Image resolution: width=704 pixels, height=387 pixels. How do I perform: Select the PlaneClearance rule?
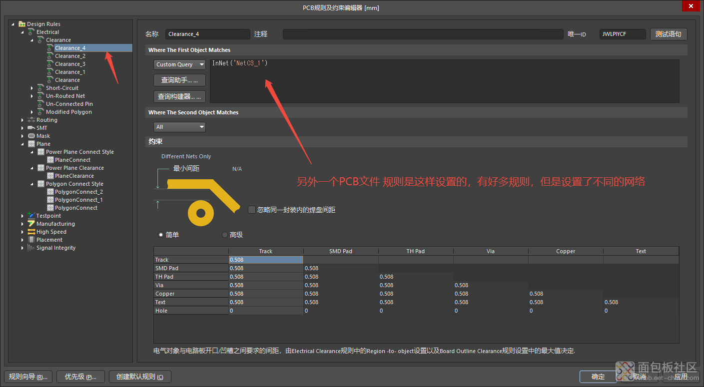pos(74,176)
